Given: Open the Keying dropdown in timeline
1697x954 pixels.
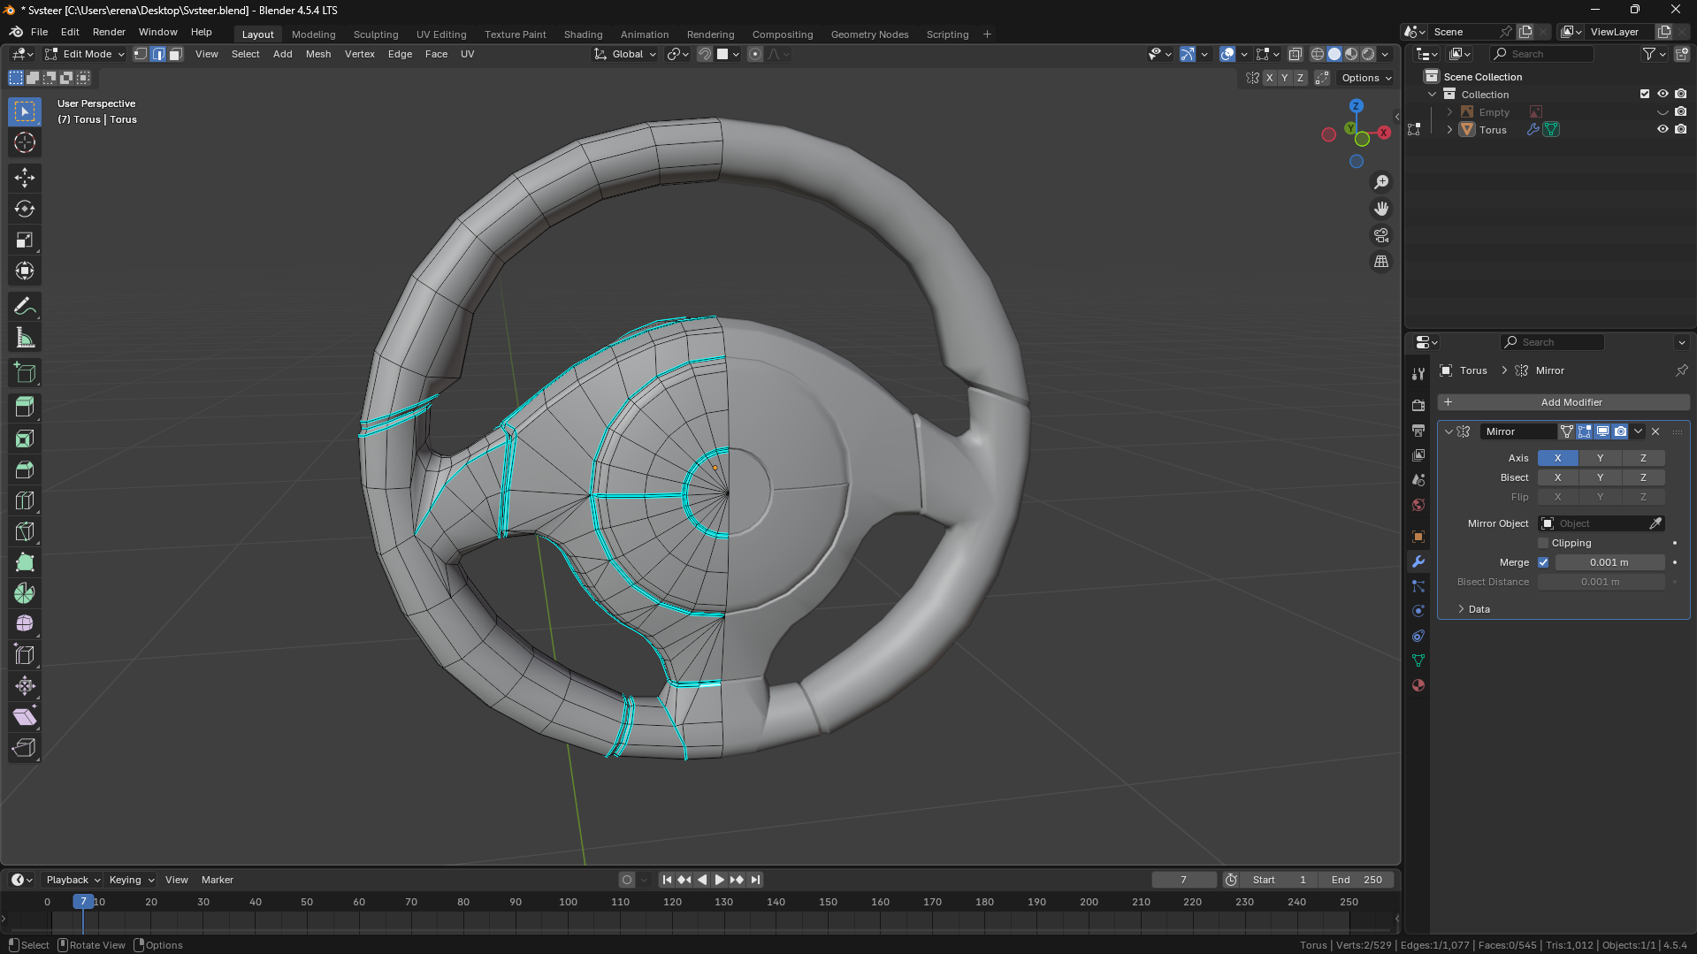Looking at the screenshot, I should pos(131,880).
